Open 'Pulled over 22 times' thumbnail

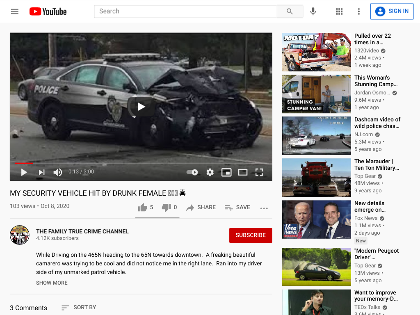(x=316, y=52)
